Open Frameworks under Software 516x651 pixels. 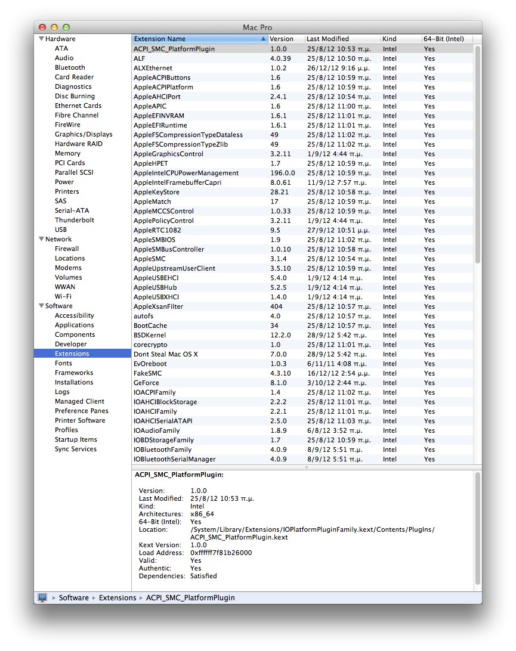[x=74, y=373]
